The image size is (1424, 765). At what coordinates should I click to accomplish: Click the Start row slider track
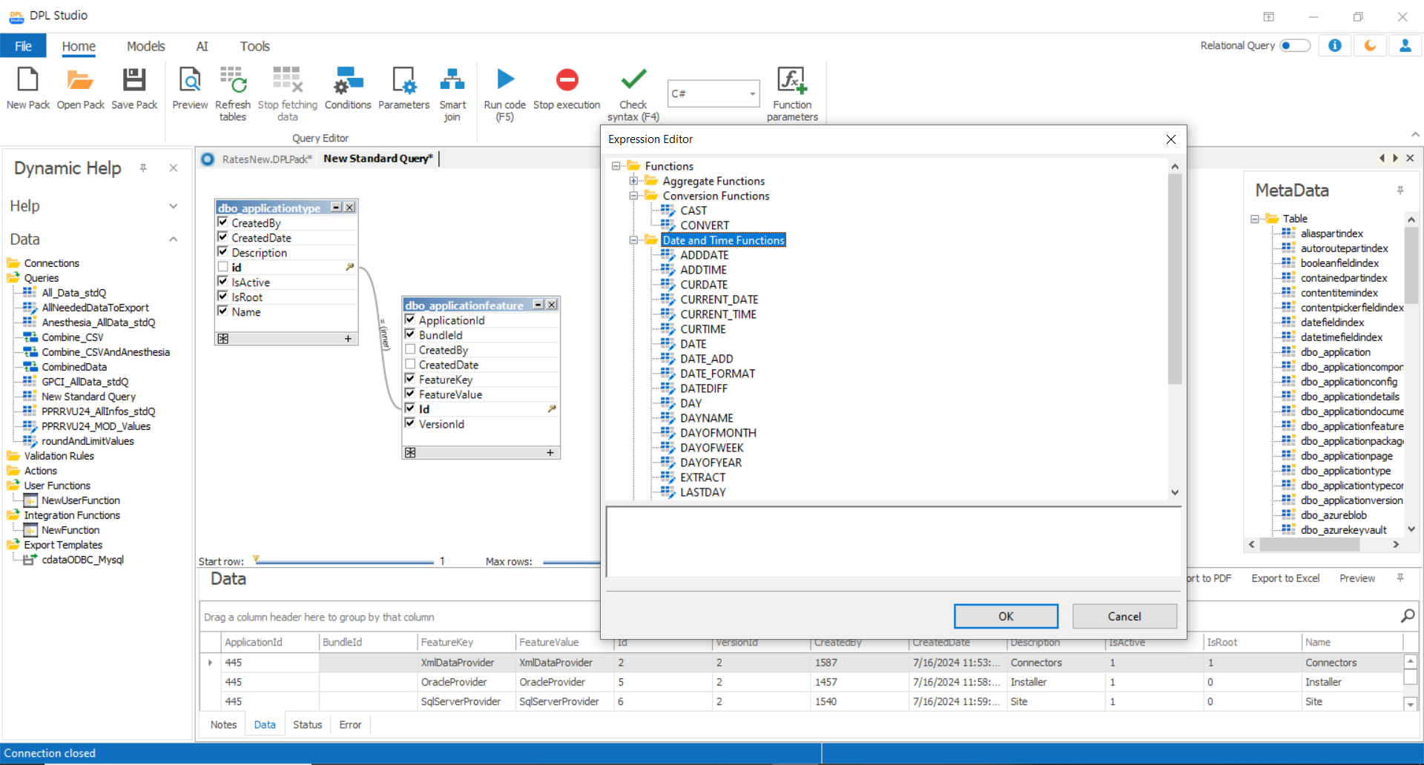(345, 562)
